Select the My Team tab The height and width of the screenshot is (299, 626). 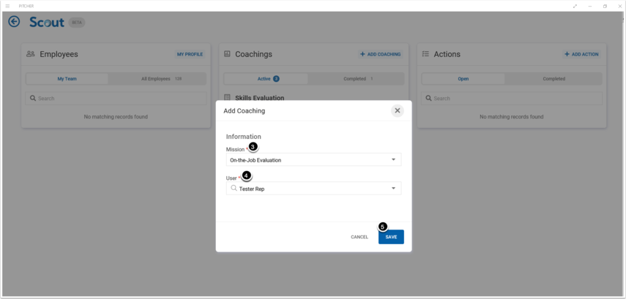67,79
